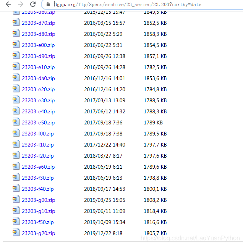The height and width of the screenshot is (245, 243).
Task: Select the date 2016/03/15 15:57
Action: (x=105, y=23)
